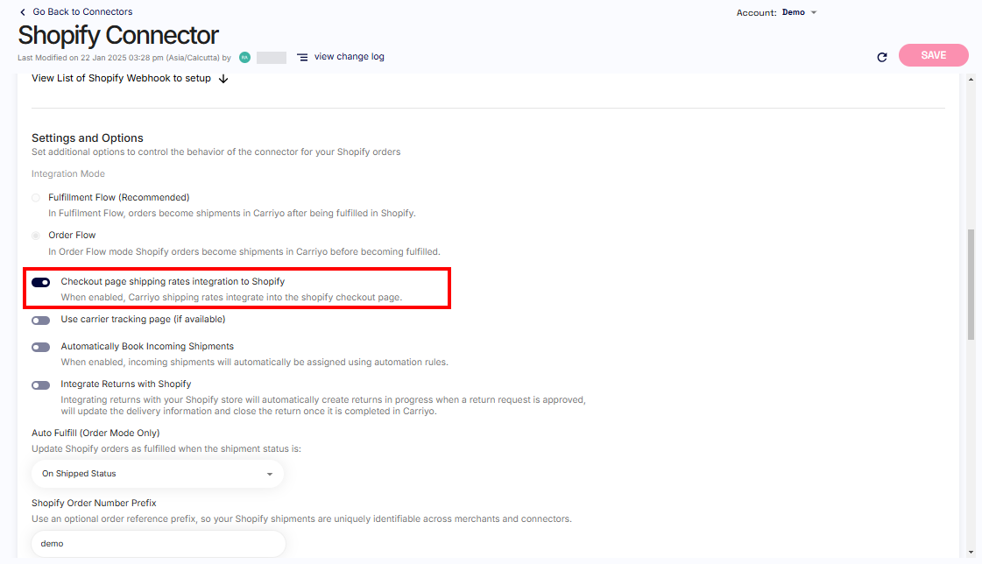Click the SAVE button
This screenshot has width=982, height=564.
tap(933, 55)
